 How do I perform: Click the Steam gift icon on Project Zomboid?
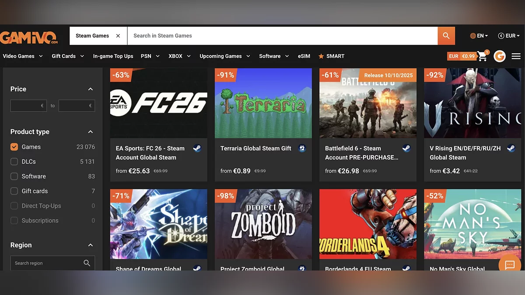tap(302, 268)
